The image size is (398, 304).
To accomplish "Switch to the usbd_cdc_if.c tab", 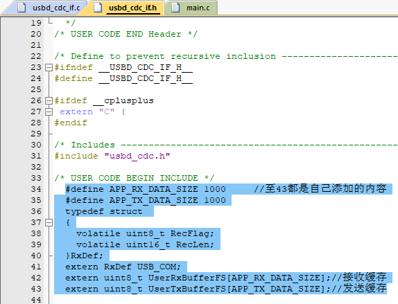I will pos(49,8).
